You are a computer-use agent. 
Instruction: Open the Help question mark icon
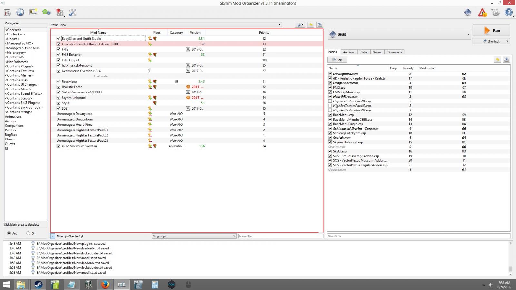509,13
